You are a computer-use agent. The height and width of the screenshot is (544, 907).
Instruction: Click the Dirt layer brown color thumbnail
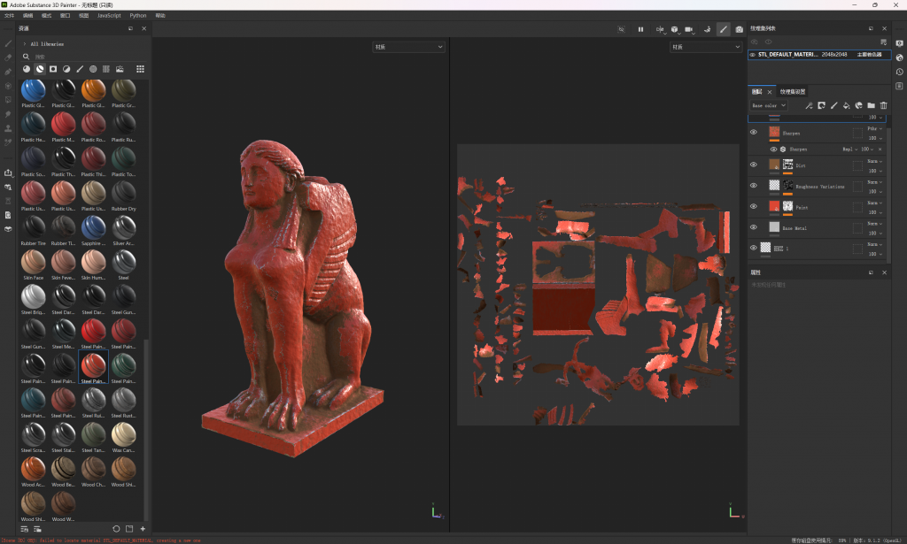774,165
